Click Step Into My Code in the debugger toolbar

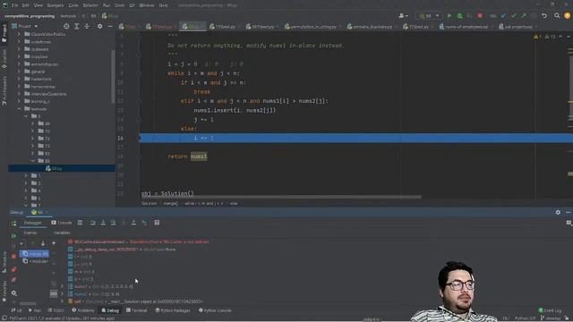click(x=114, y=223)
